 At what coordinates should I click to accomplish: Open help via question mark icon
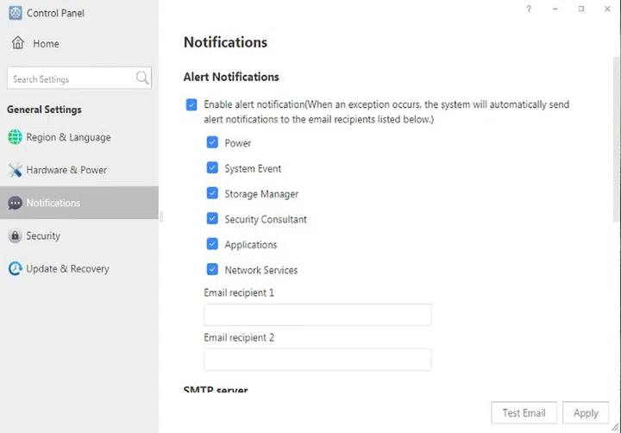(529, 9)
